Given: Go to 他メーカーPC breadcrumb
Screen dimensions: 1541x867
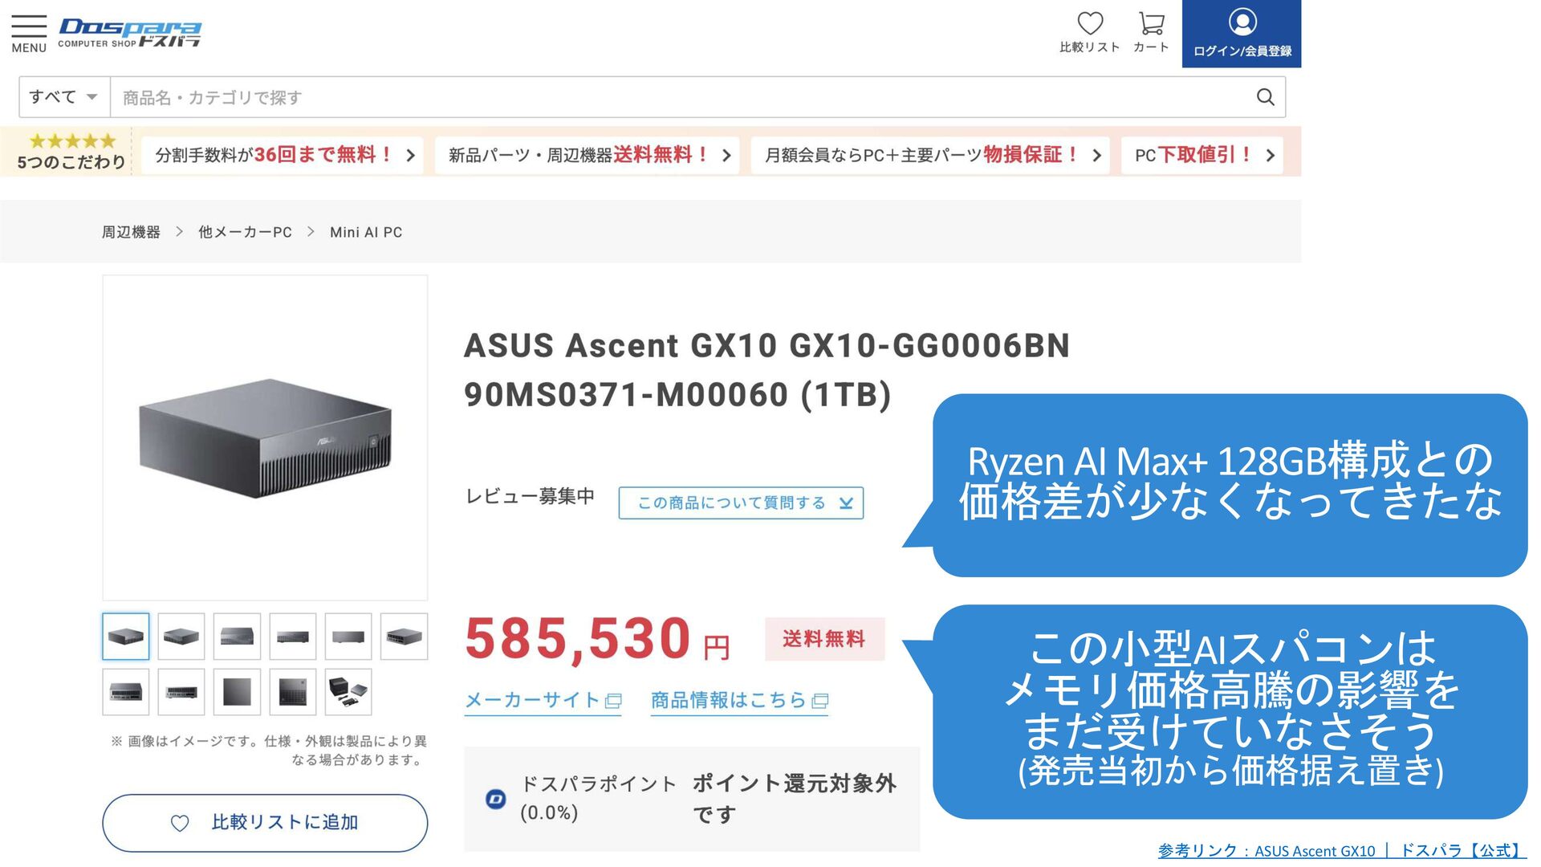Looking at the screenshot, I should point(245,232).
